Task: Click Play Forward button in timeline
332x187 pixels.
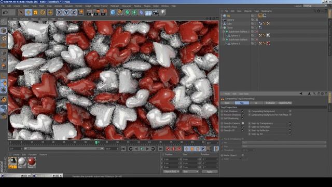Action: (142, 149)
